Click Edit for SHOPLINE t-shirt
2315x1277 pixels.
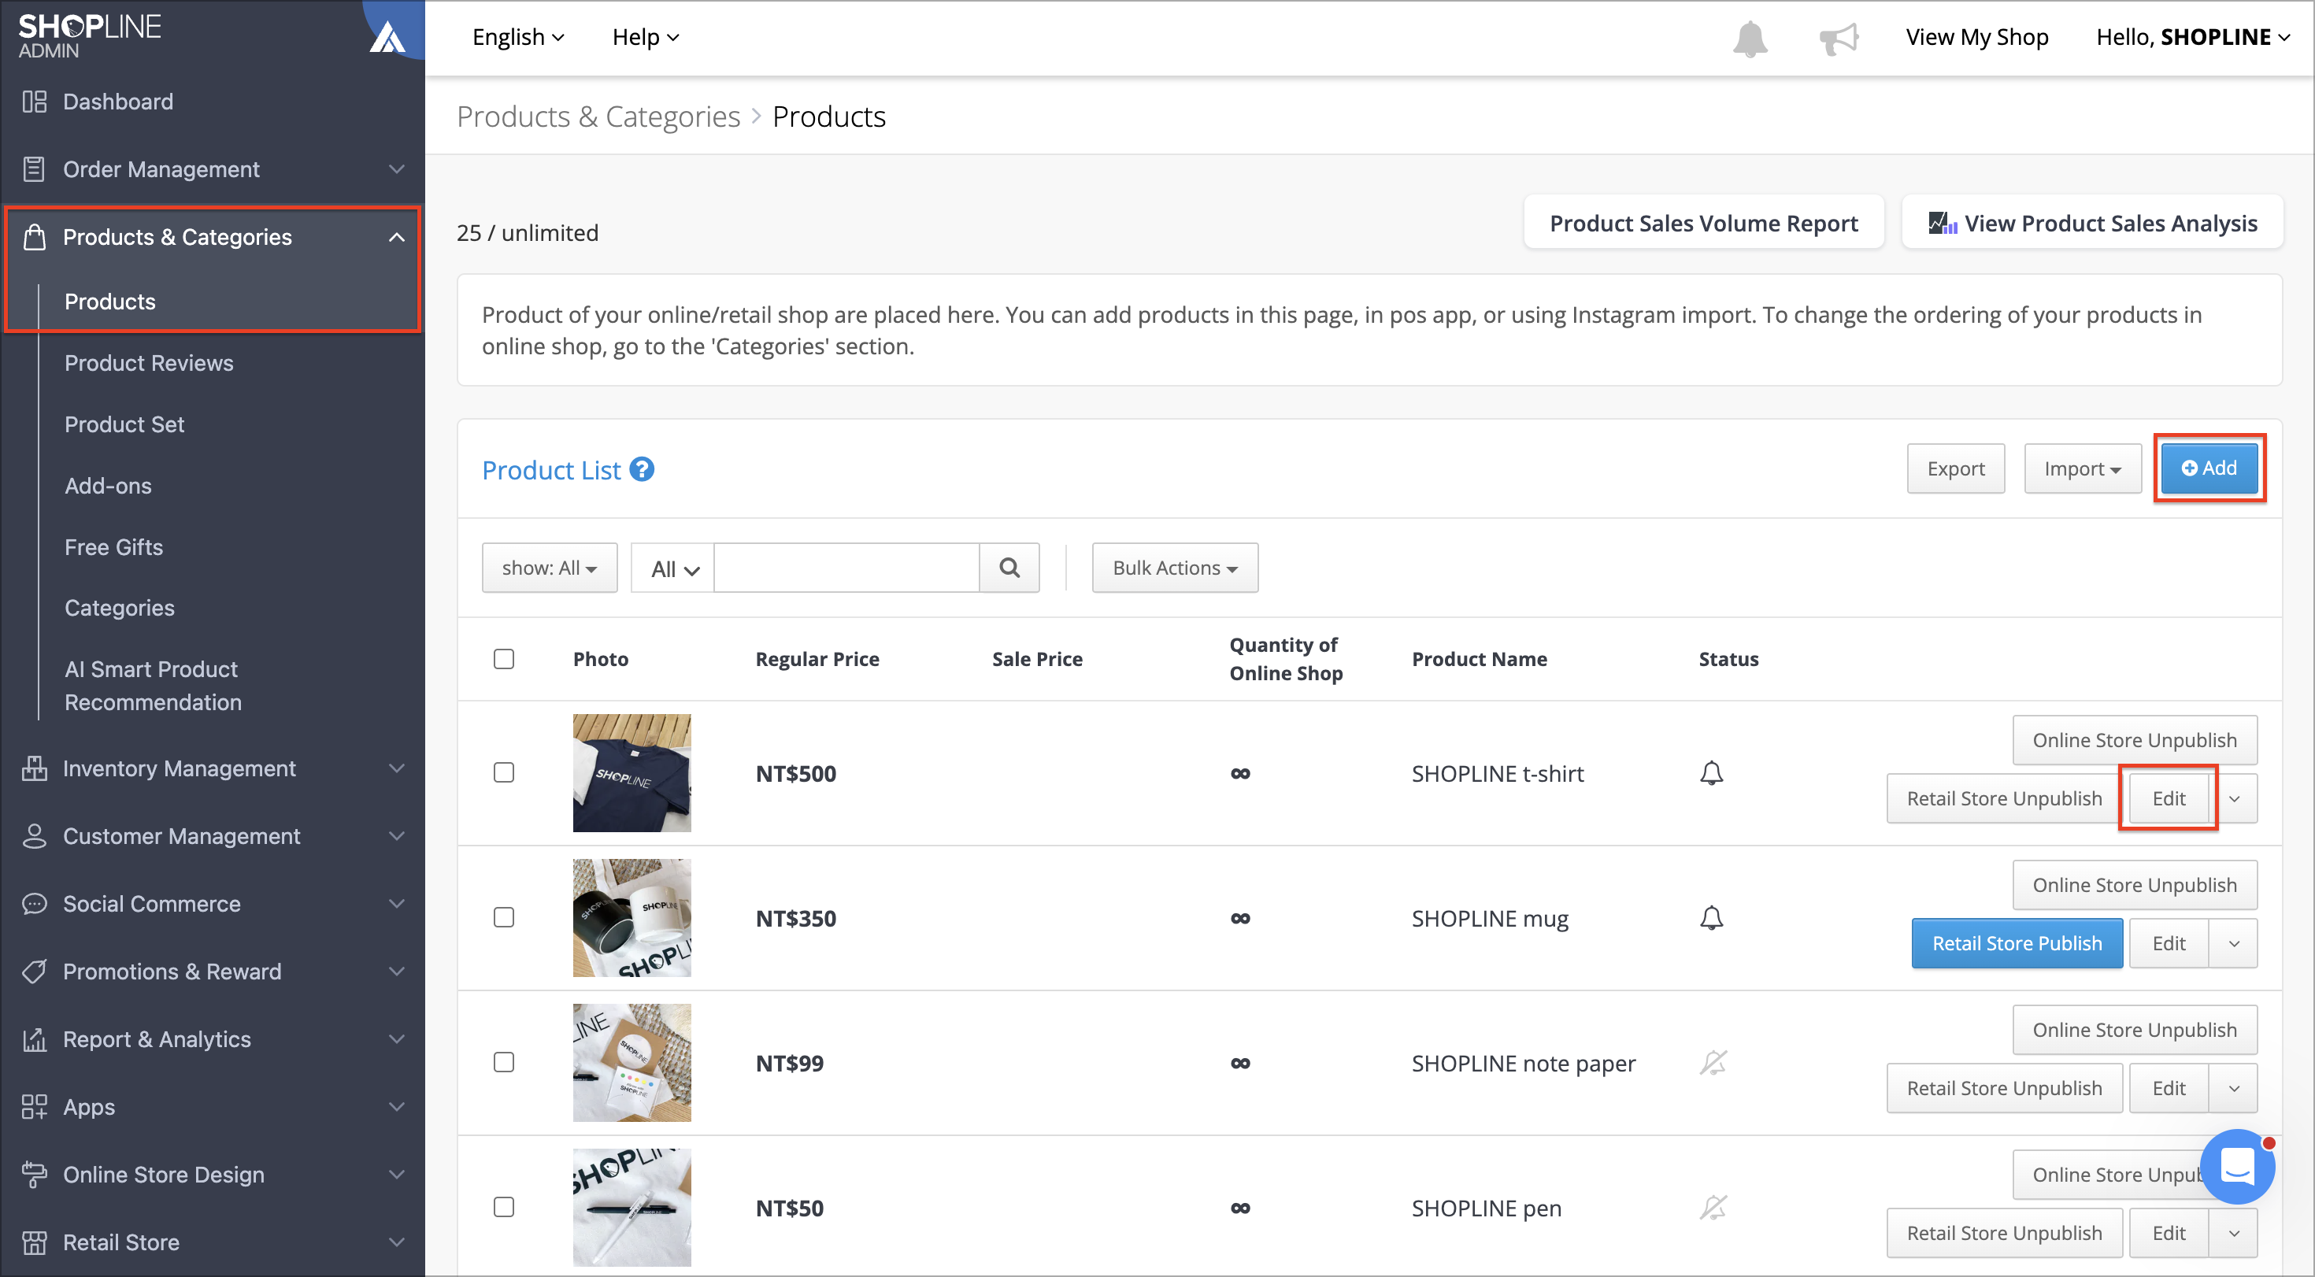tap(2169, 799)
